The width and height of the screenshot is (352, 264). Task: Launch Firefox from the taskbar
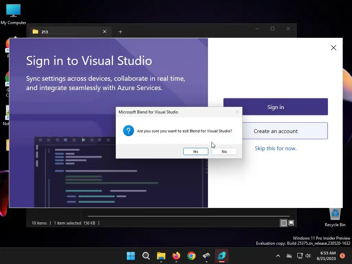(176, 256)
